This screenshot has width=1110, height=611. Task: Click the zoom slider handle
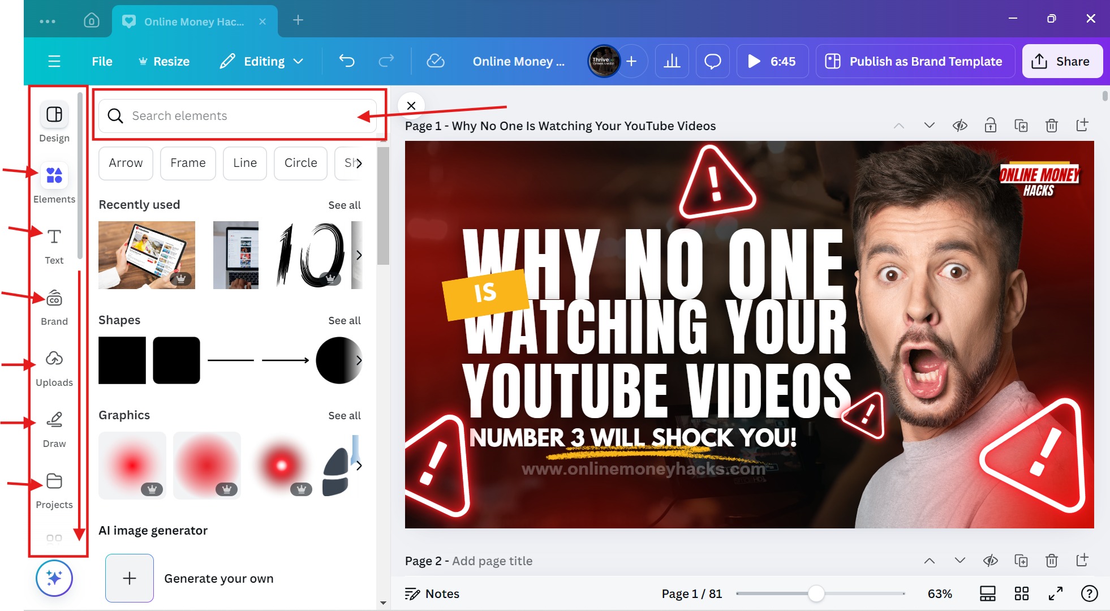coord(816,593)
